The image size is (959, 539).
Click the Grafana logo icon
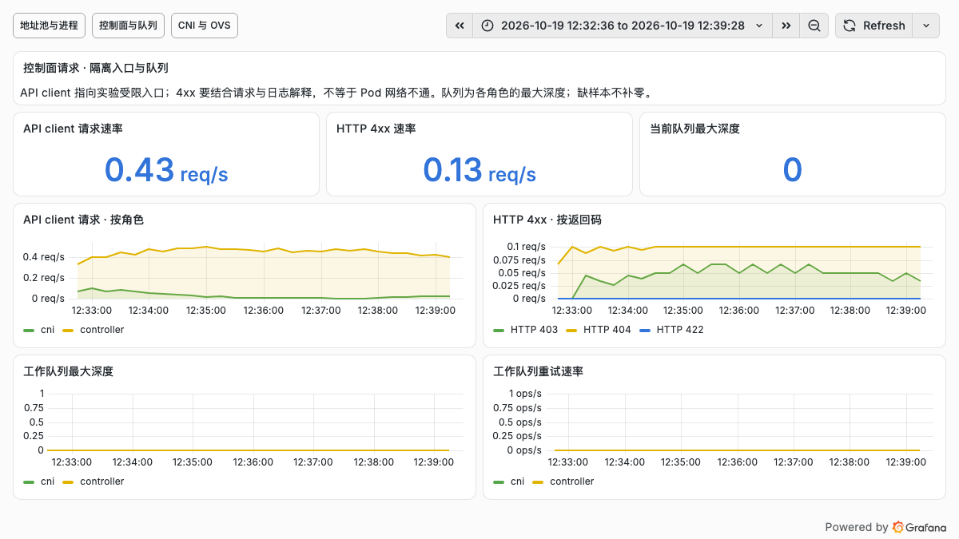coord(898,527)
